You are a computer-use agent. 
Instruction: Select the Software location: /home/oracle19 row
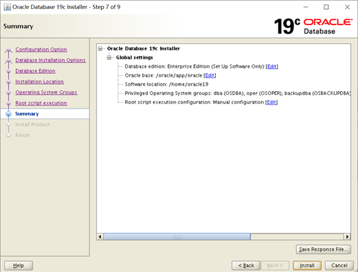[x=167, y=85]
